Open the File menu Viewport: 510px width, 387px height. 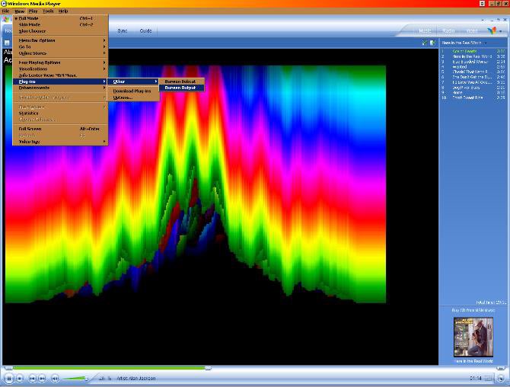5,11
